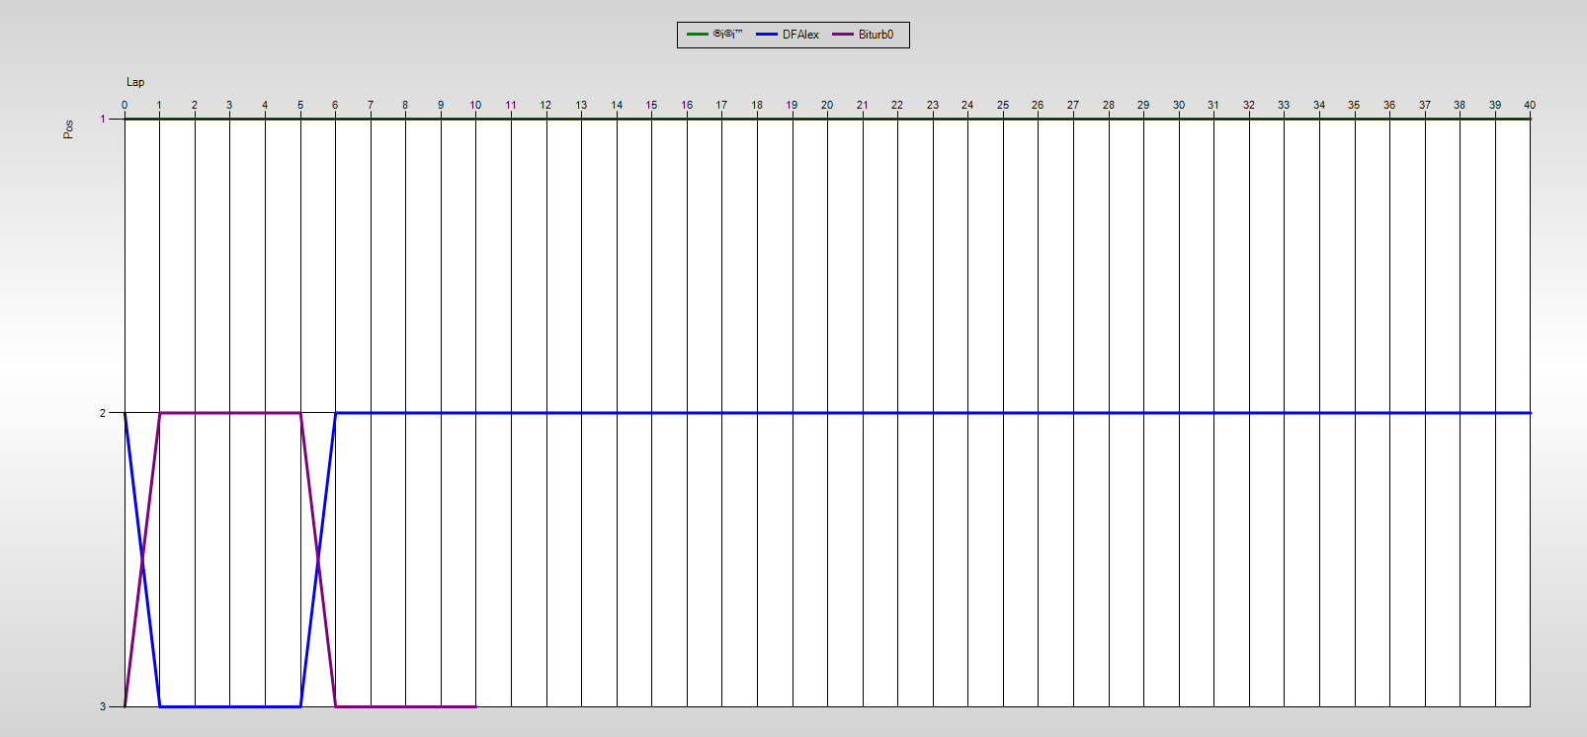The width and height of the screenshot is (1587, 737).
Task: Click lap number 0 on the axis
Action: point(125,105)
